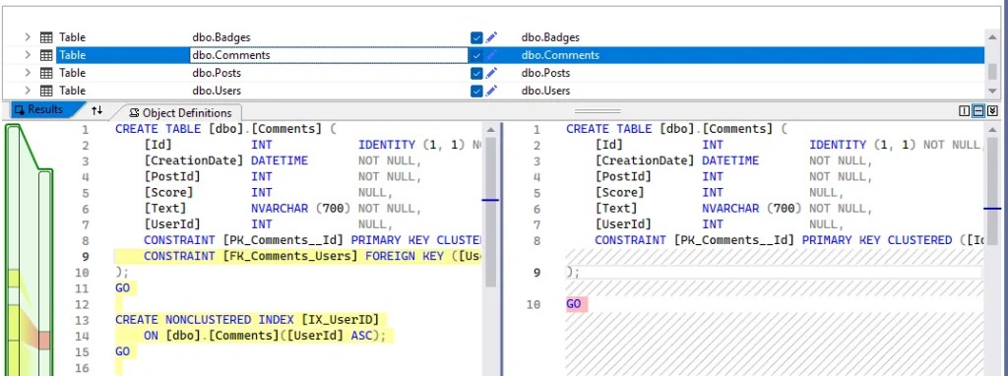Select source name dbo.Comments field
Viewport: 1008px width, 376px height.
click(x=329, y=55)
